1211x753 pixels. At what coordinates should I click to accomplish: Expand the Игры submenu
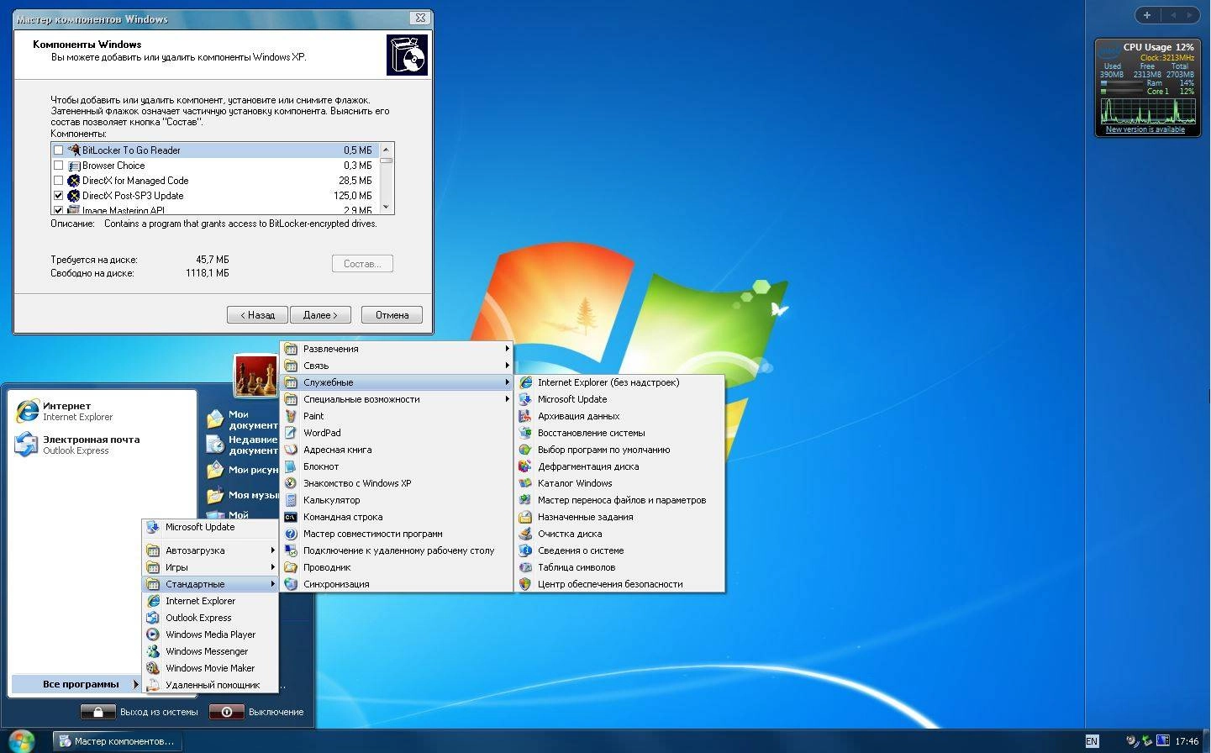pos(210,567)
